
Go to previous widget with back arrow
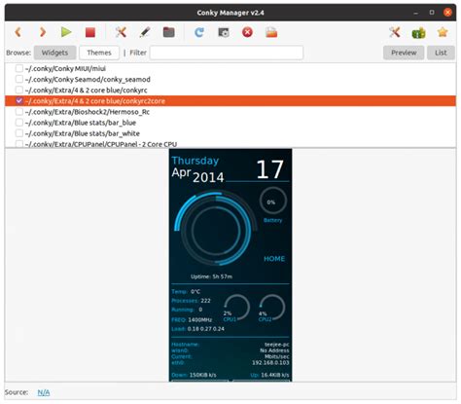18,32
